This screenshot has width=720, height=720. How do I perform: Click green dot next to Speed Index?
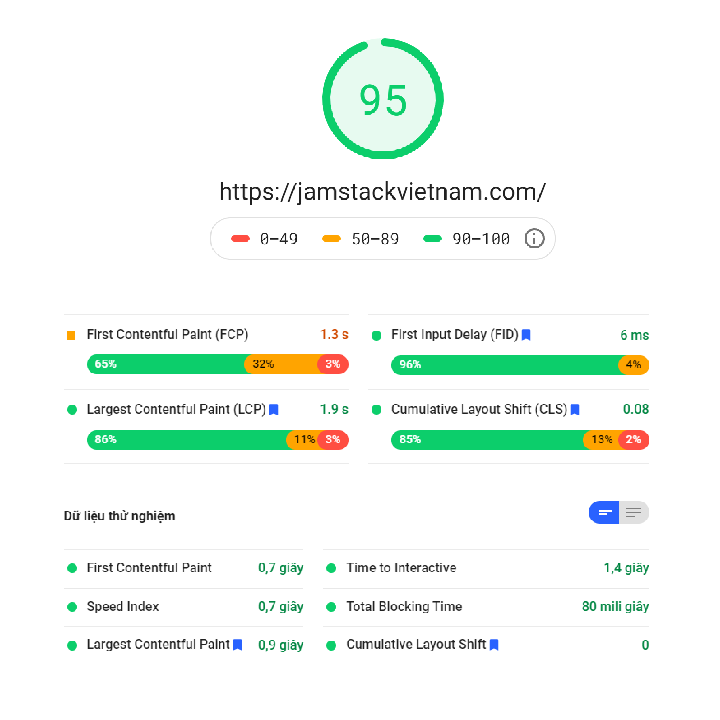[x=72, y=607]
